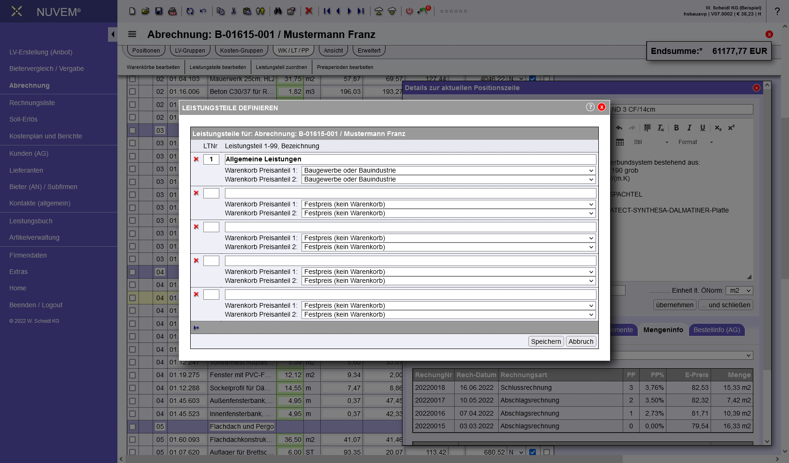Viewport: 789px width, 463px height.
Task: Toggle checkbox for Sockelprofil row
Action: [132, 388]
